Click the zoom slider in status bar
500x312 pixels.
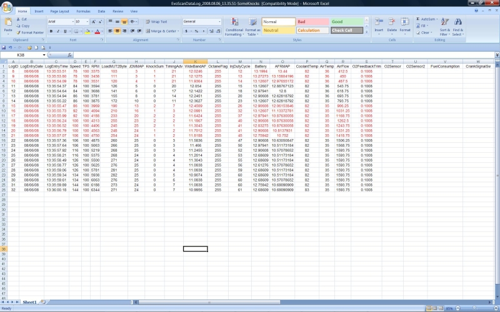475,308
